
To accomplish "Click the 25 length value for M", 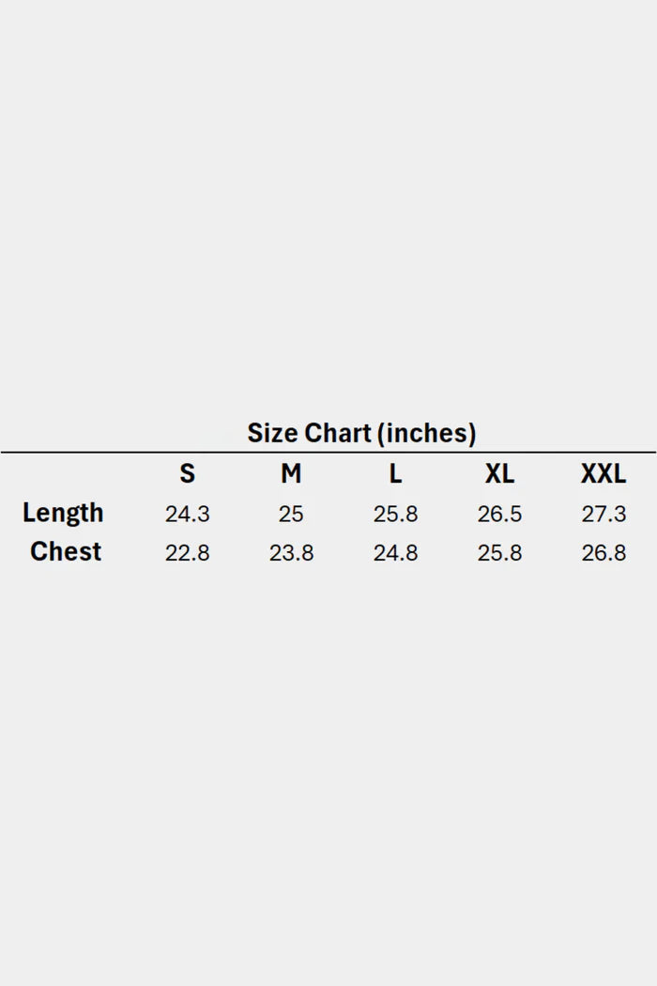I will [291, 515].
